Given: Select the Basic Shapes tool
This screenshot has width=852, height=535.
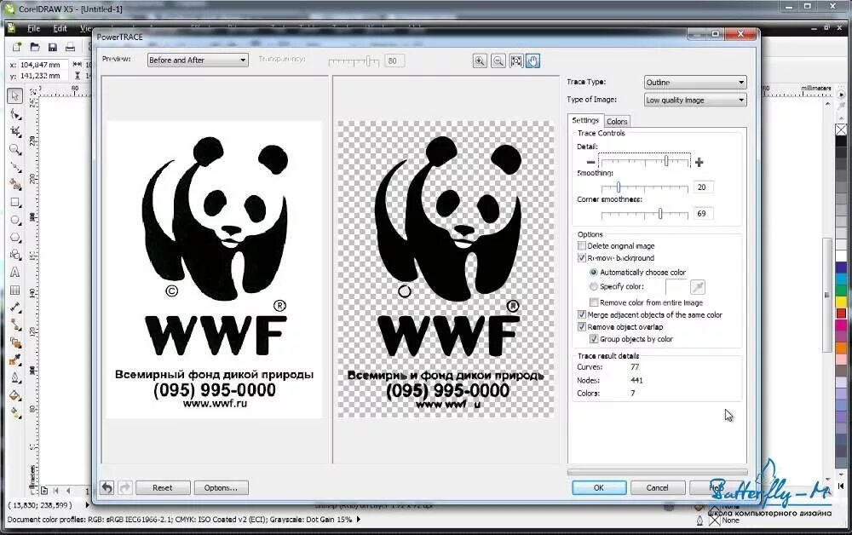Looking at the screenshot, I should tap(15, 255).
